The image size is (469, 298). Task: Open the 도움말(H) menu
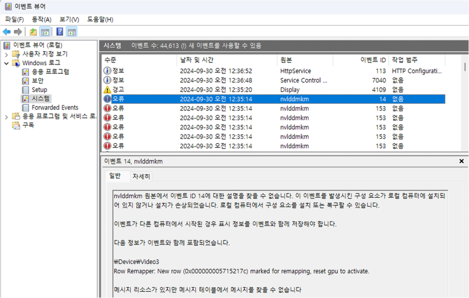point(100,19)
